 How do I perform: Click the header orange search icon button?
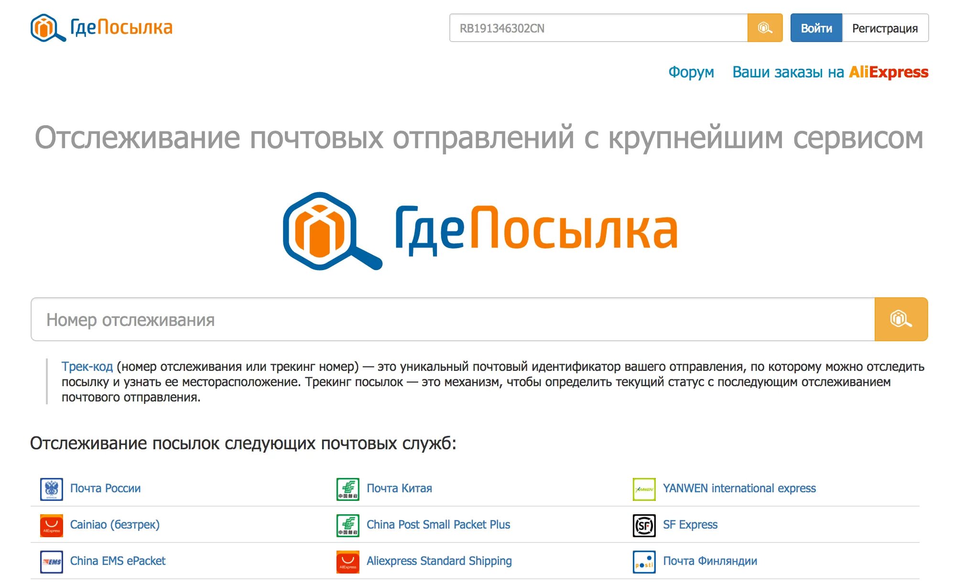point(764,28)
